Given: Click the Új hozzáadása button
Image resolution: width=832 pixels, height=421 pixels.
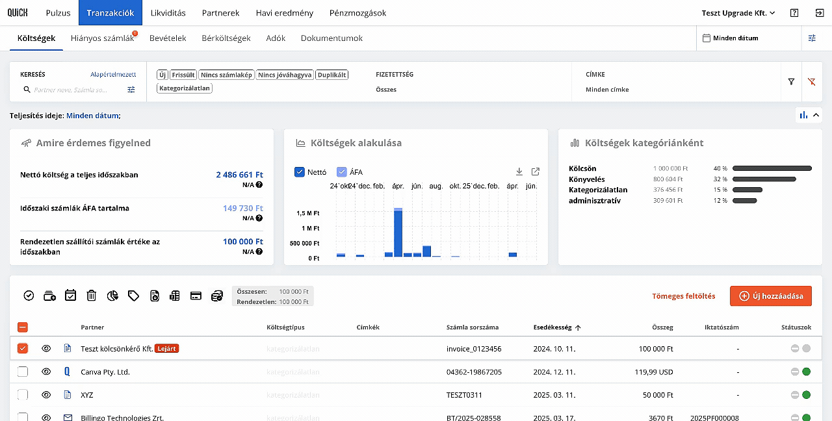Looking at the screenshot, I should [771, 296].
